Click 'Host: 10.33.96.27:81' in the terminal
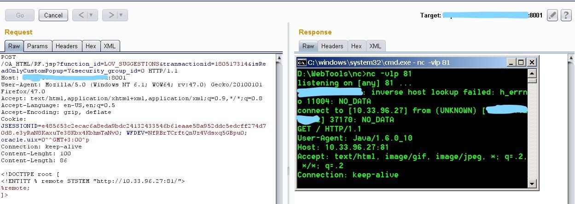The width and height of the screenshot is (575, 204). click(343, 147)
